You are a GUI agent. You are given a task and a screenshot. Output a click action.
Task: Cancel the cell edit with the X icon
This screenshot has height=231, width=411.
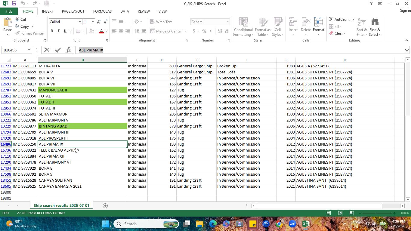tap(47, 50)
